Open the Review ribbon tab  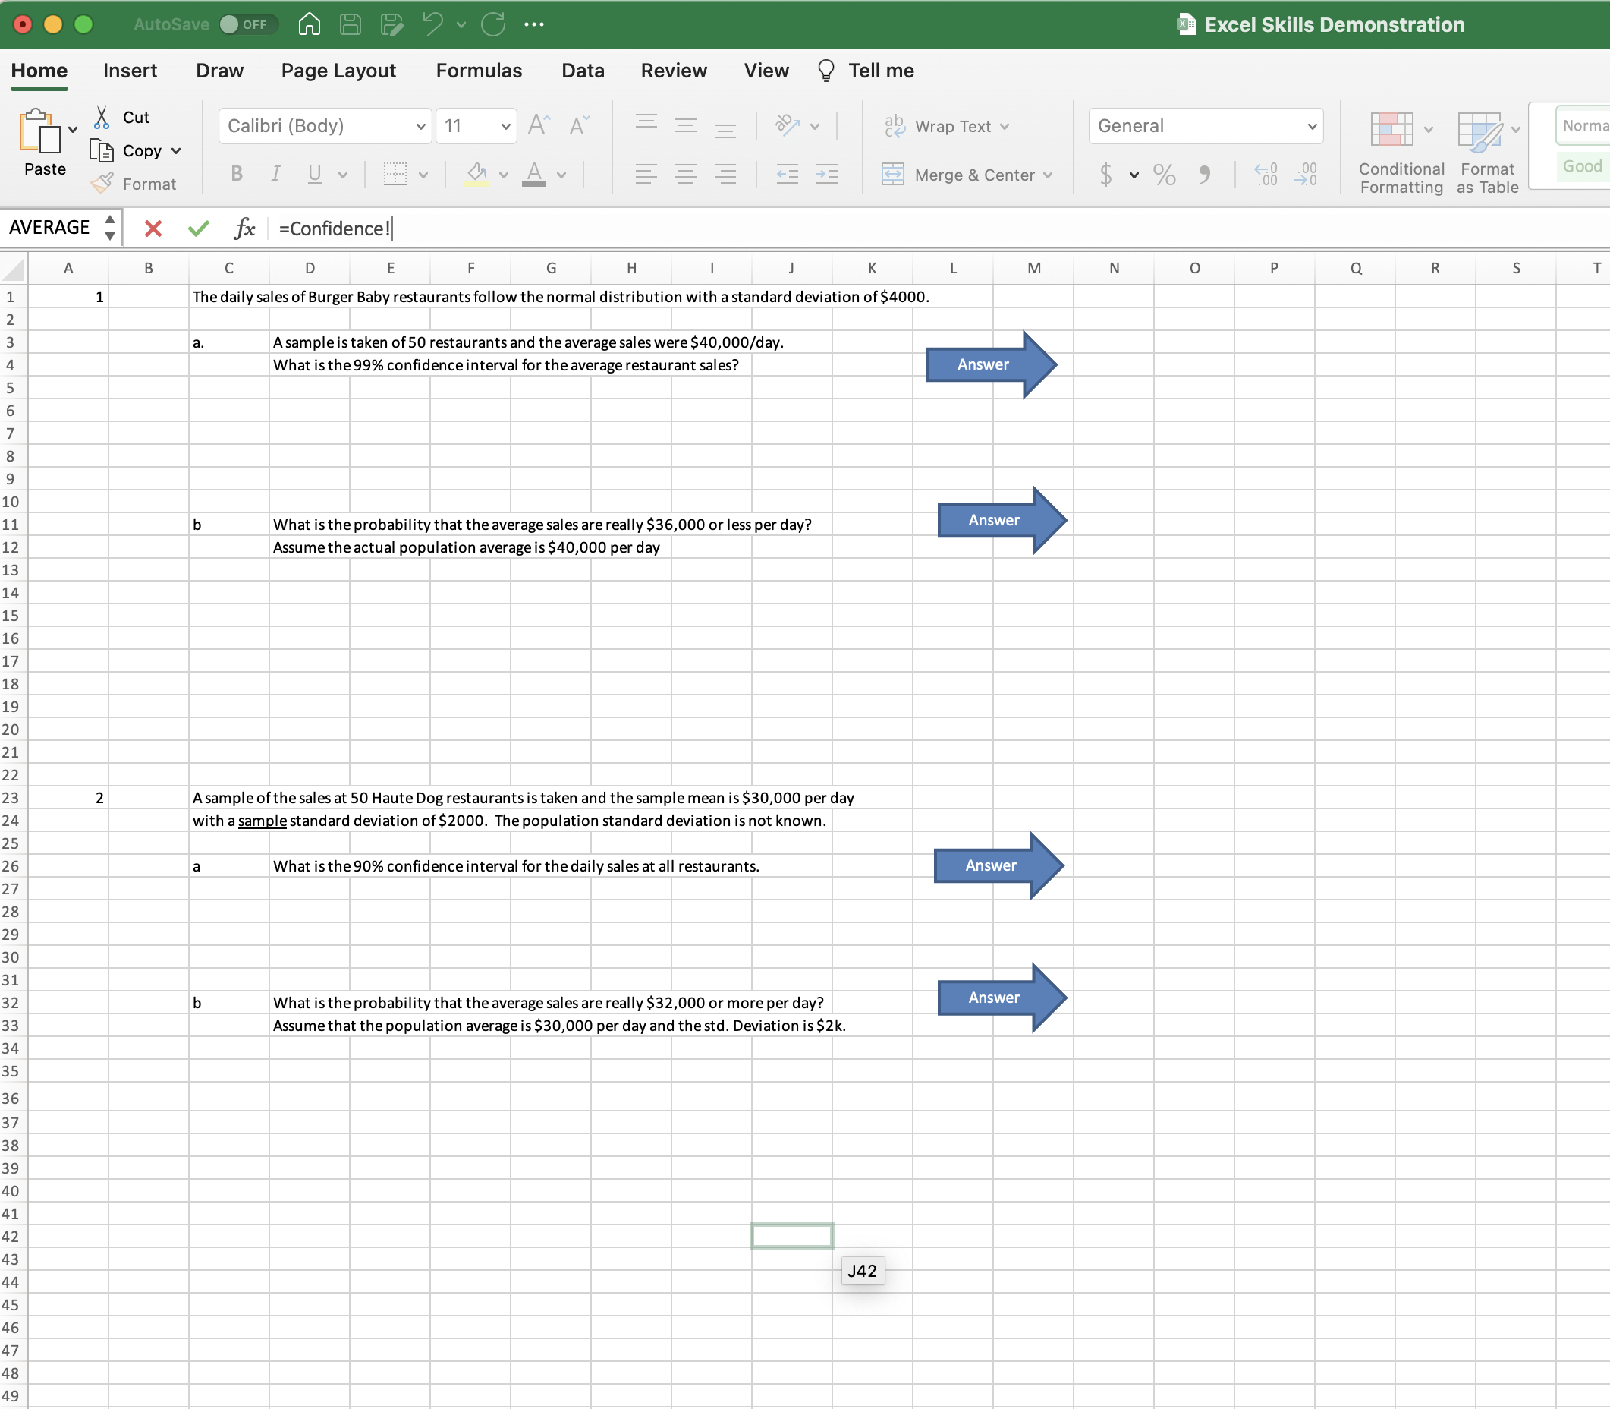click(674, 70)
